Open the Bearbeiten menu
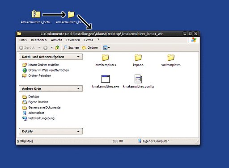 [39, 40]
